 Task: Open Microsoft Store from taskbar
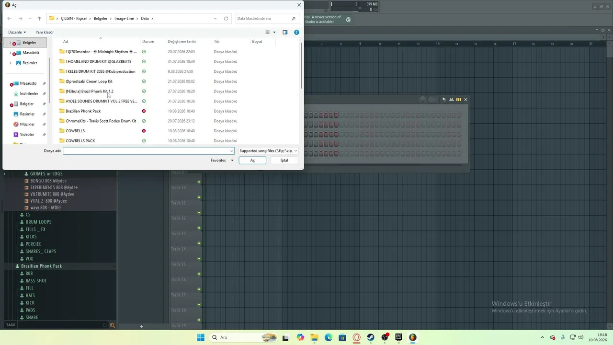342,337
